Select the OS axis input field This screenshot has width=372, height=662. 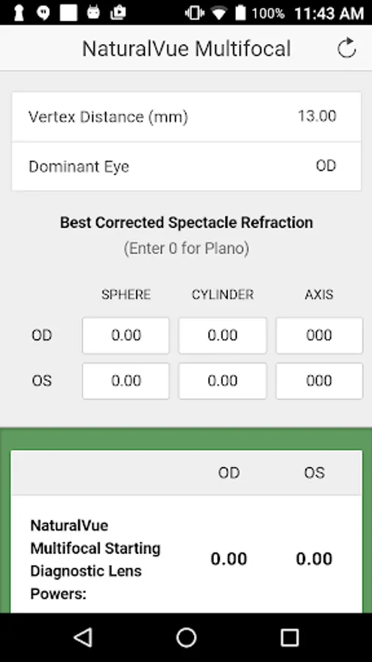319,381
